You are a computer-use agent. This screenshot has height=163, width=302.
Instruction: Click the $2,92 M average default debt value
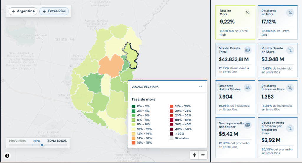point(271,140)
